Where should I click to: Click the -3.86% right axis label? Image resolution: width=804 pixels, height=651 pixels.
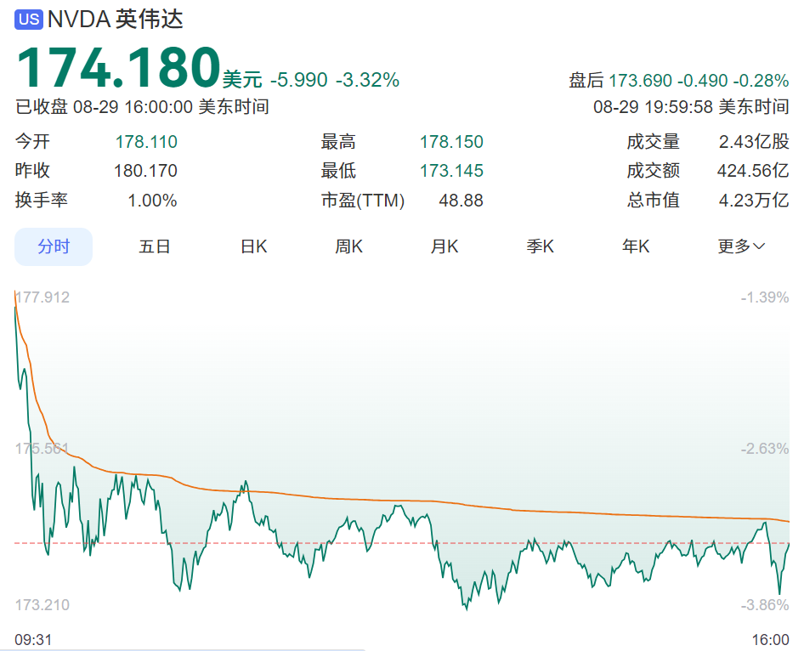click(765, 605)
